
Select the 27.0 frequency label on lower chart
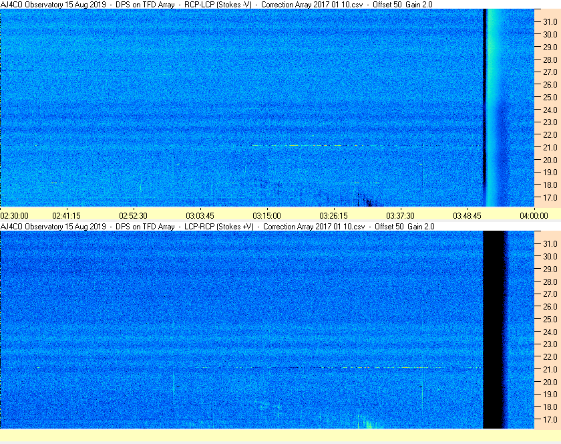(550, 294)
